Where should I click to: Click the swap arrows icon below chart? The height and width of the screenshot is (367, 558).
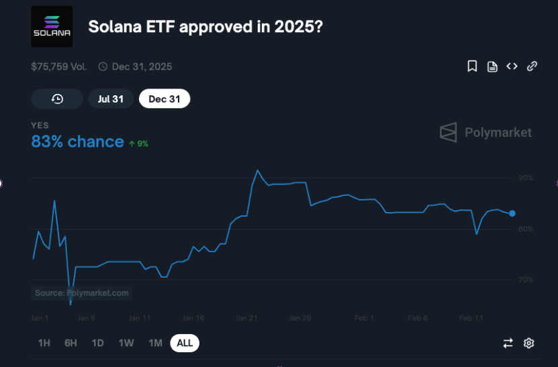[x=508, y=343]
